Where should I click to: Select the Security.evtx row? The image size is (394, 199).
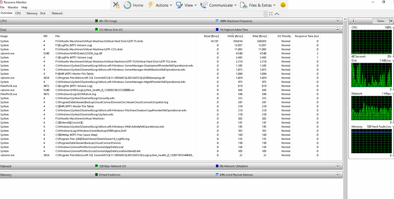160,98
